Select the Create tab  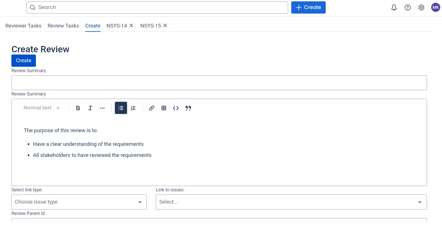coord(93,26)
